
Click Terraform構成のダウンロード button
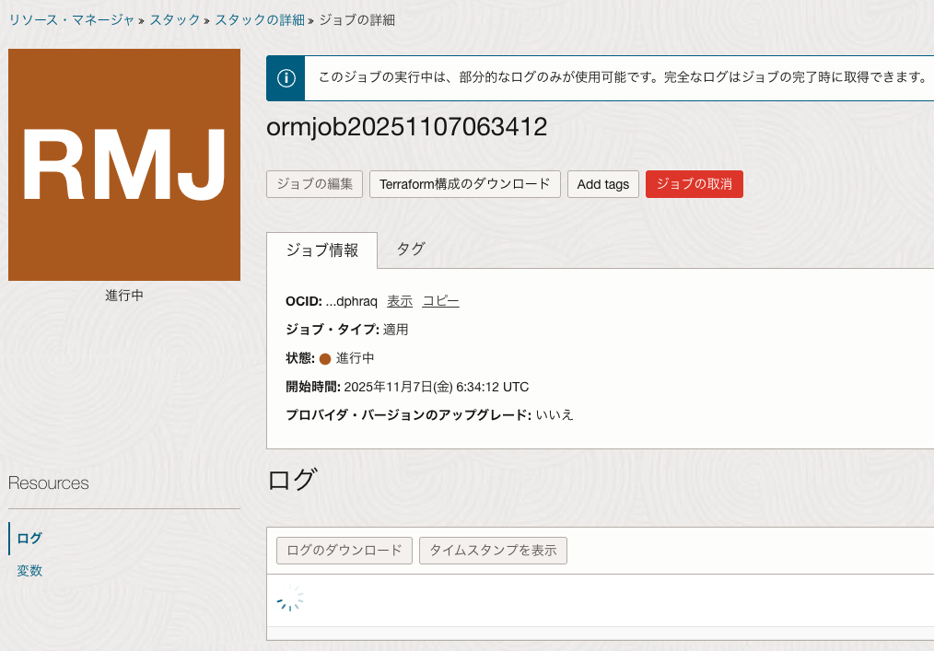464,184
